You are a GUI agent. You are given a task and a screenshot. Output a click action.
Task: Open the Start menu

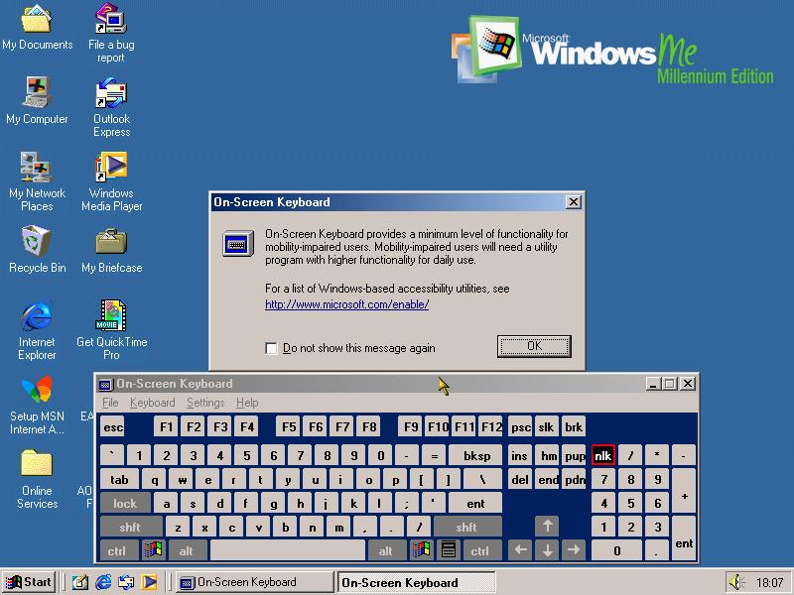(29, 582)
